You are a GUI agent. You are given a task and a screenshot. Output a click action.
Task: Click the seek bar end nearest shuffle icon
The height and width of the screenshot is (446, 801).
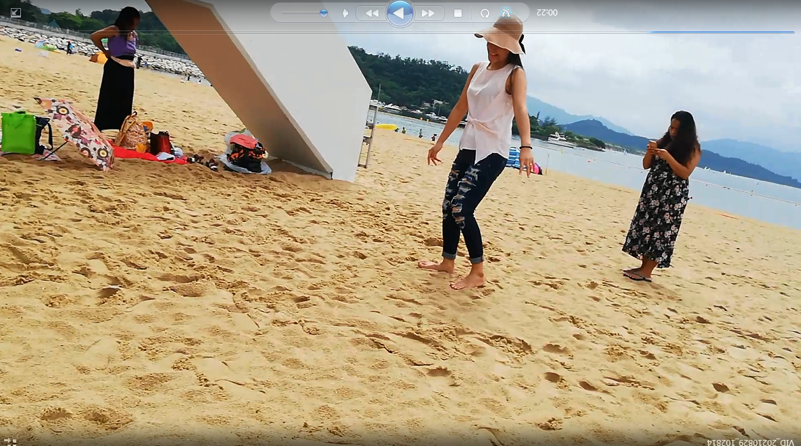pyautogui.click(x=794, y=32)
